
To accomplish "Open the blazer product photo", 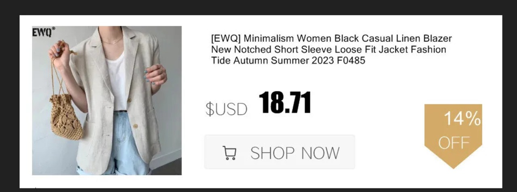I will (x=107, y=101).
